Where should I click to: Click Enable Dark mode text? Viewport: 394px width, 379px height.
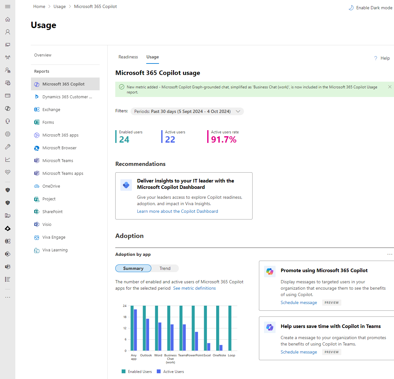point(374,8)
